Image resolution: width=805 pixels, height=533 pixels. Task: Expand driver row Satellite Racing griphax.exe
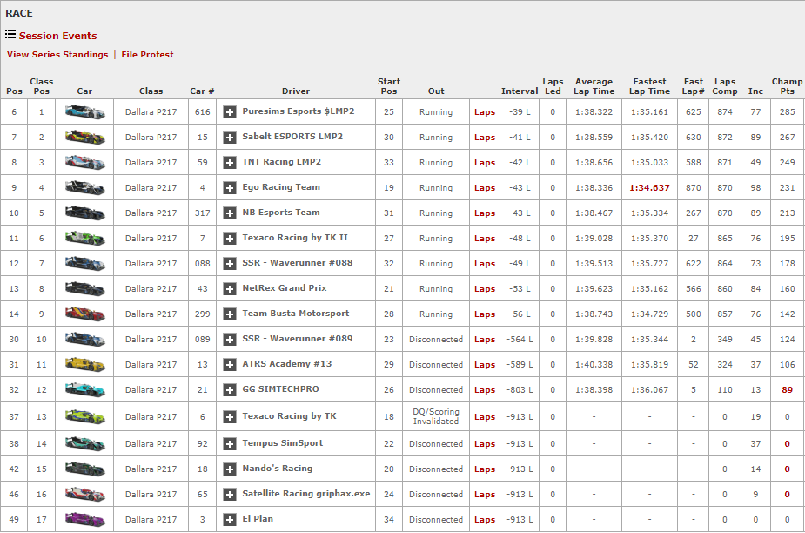pyautogui.click(x=230, y=494)
